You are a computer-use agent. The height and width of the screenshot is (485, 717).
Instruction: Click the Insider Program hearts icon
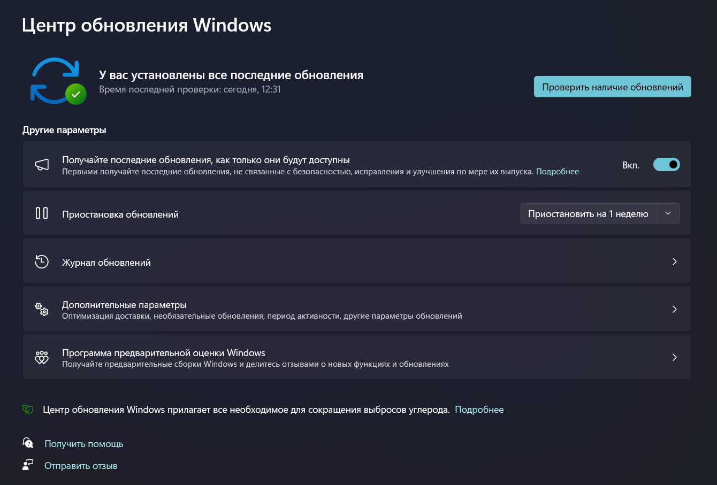42,357
